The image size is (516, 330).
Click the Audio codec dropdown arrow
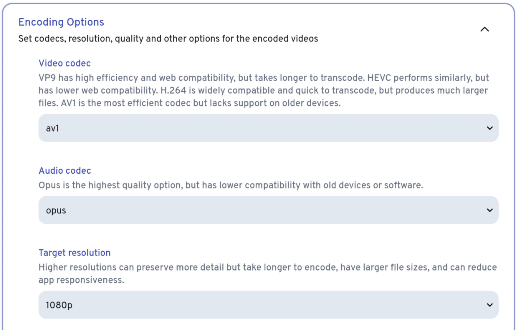click(x=490, y=210)
